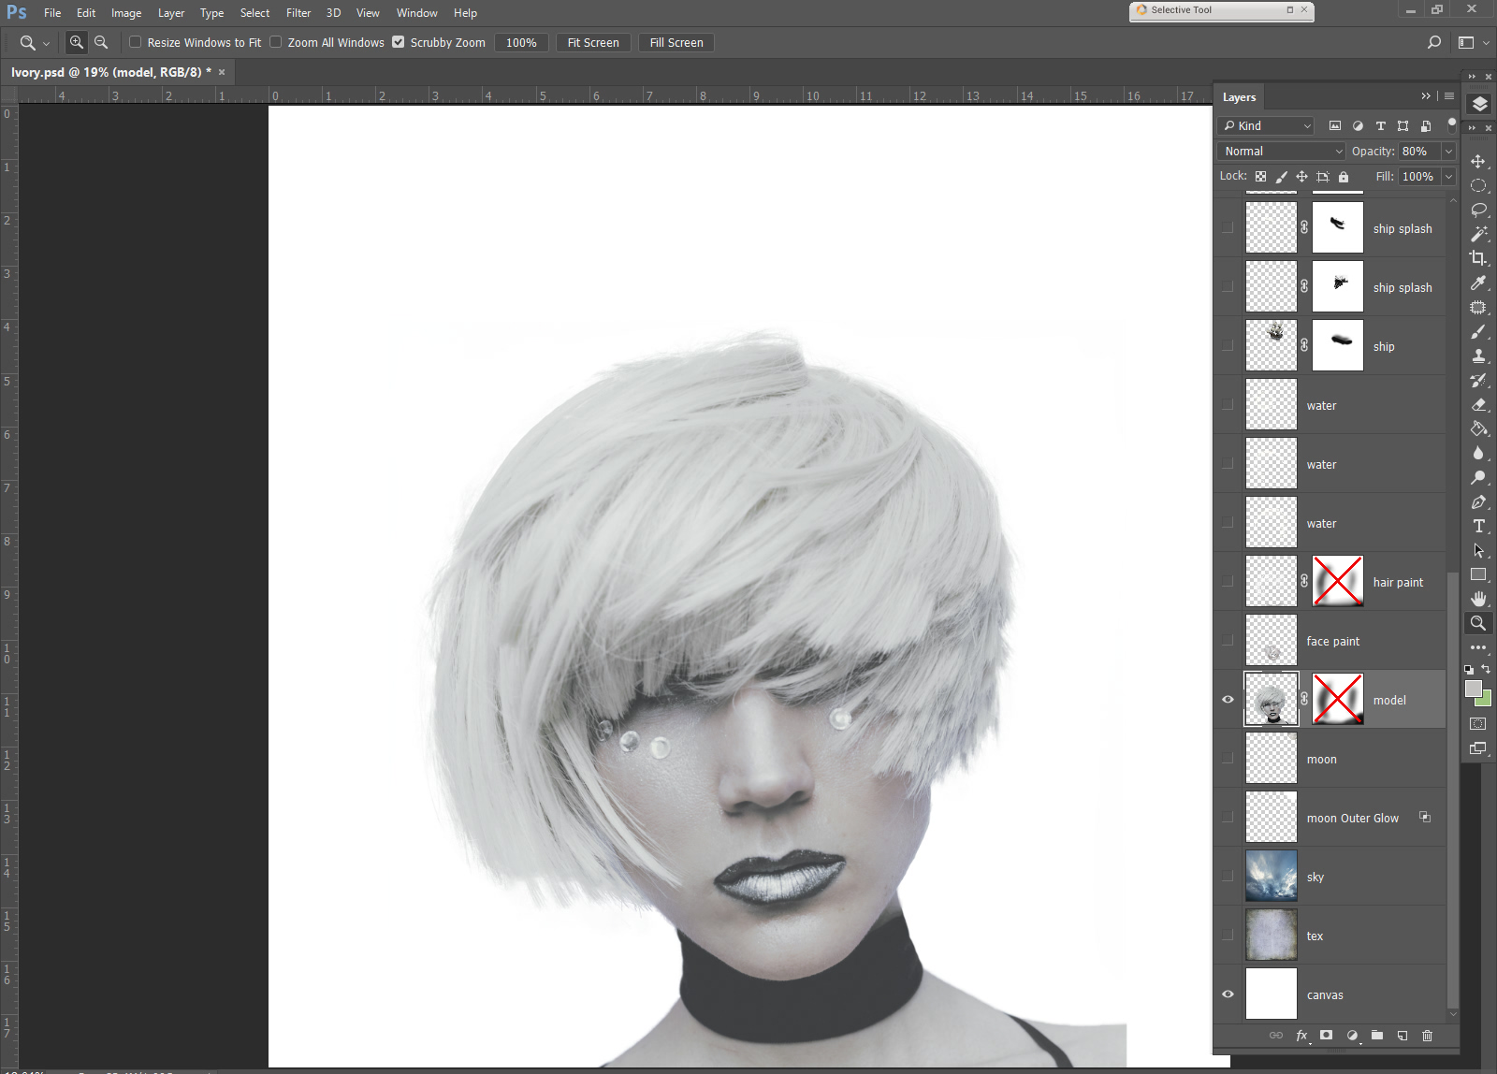The height and width of the screenshot is (1074, 1497).
Task: Create a new group folder icon
Action: pos(1377,1036)
